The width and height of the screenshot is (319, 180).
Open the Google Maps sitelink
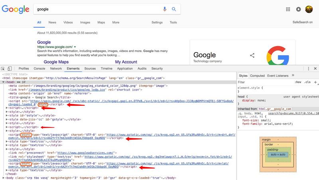tap(56, 62)
